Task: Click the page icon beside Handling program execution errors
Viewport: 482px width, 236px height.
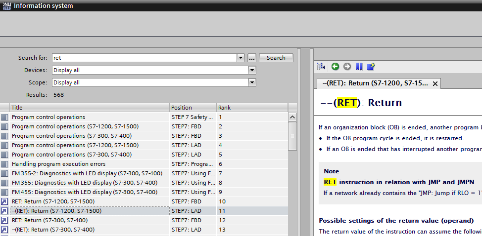Action: pos(4,164)
